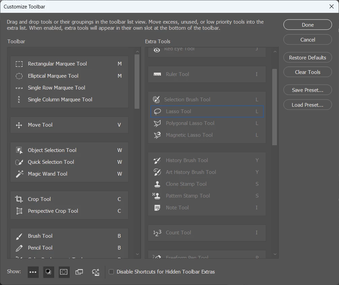Select the 'Ruler Tool' label
This screenshot has height=285, width=339.
[x=177, y=74]
